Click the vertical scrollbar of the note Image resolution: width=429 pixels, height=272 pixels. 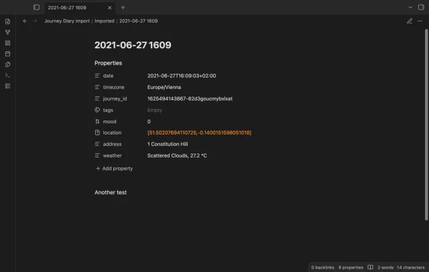[426, 125]
